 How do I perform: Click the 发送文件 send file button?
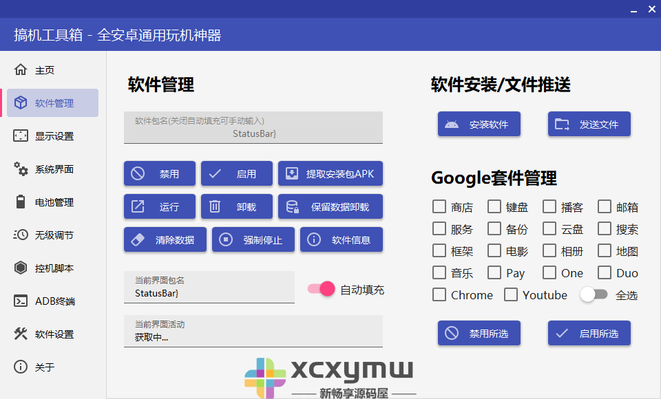point(589,124)
